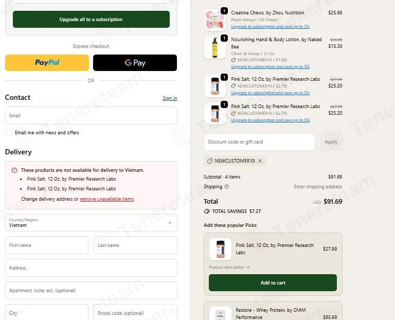Click the Naked Bee lotion thumbnail

[214, 48]
